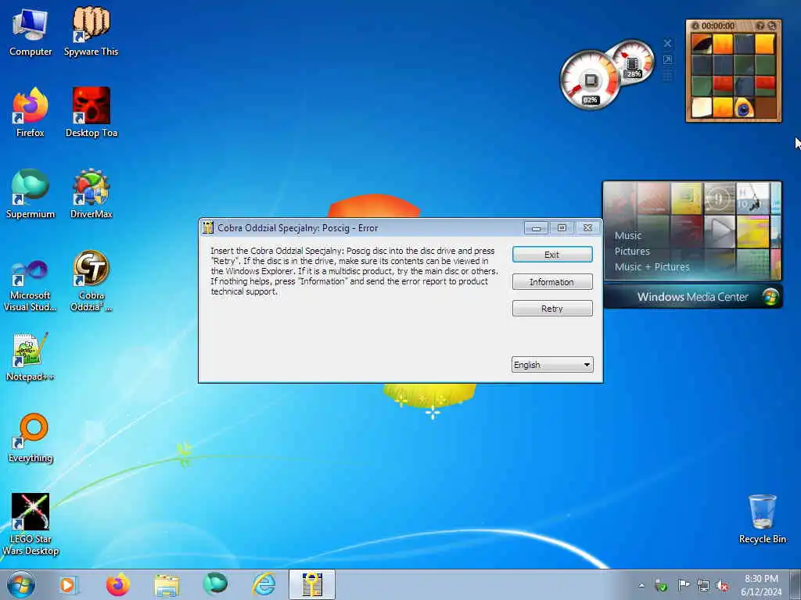This screenshot has height=600, width=801.
Task: Open the clock showing 8:30 PM
Action: (x=761, y=585)
